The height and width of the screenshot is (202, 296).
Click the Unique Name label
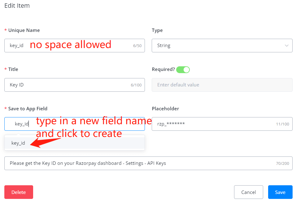(x=24, y=30)
